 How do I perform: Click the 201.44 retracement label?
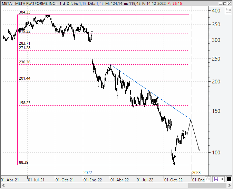tap(25, 78)
